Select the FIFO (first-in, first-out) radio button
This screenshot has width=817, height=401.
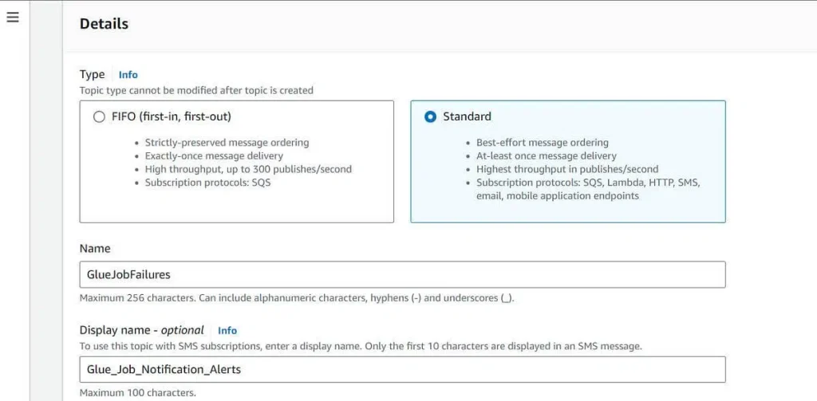[99, 116]
